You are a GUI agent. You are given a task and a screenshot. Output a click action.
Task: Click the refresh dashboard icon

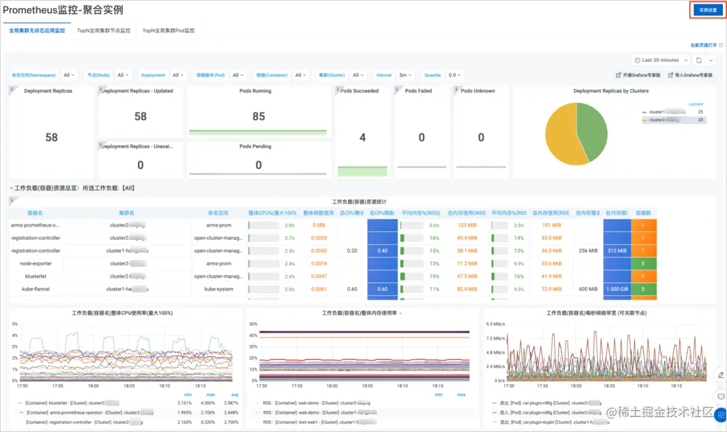click(699, 61)
